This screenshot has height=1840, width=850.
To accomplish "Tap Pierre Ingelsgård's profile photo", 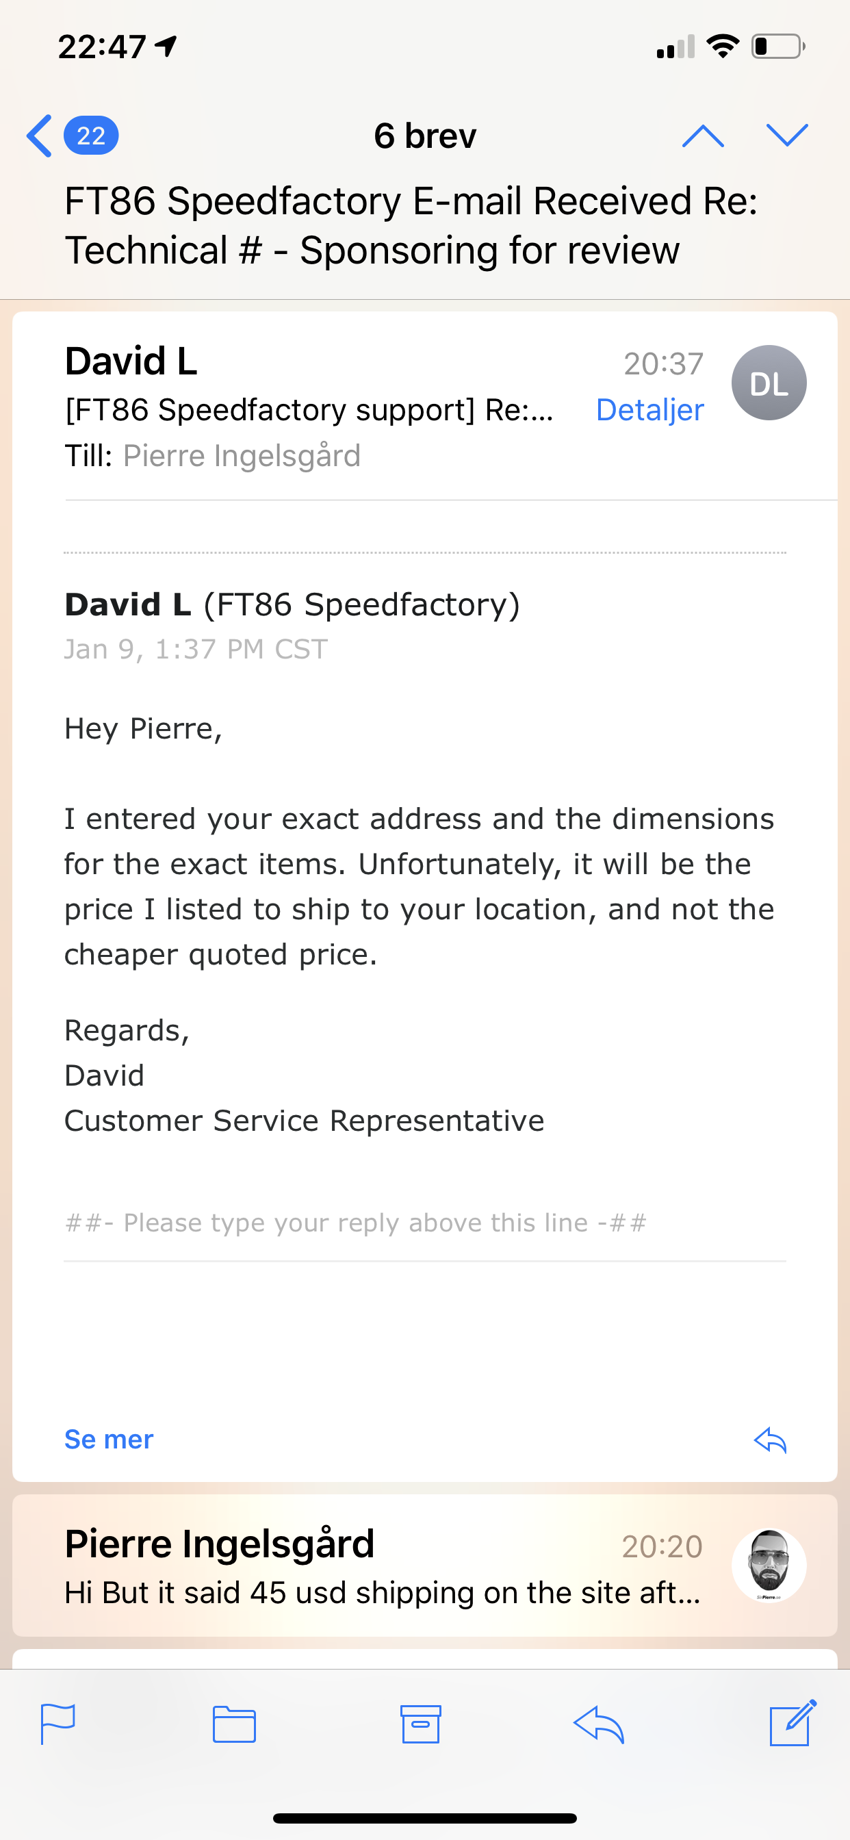I will click(x=769, y=1565).
